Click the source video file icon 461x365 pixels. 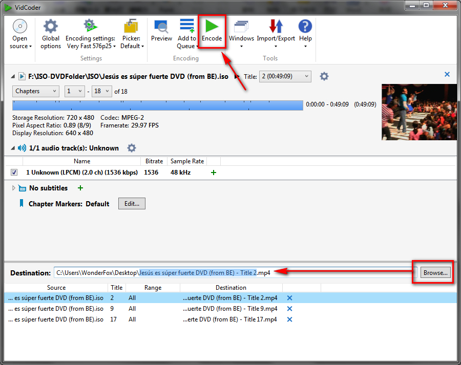coord(22,76)
